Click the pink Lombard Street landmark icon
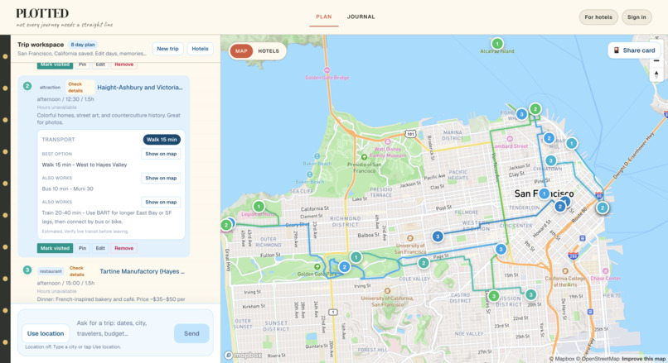 pos(510,139)
